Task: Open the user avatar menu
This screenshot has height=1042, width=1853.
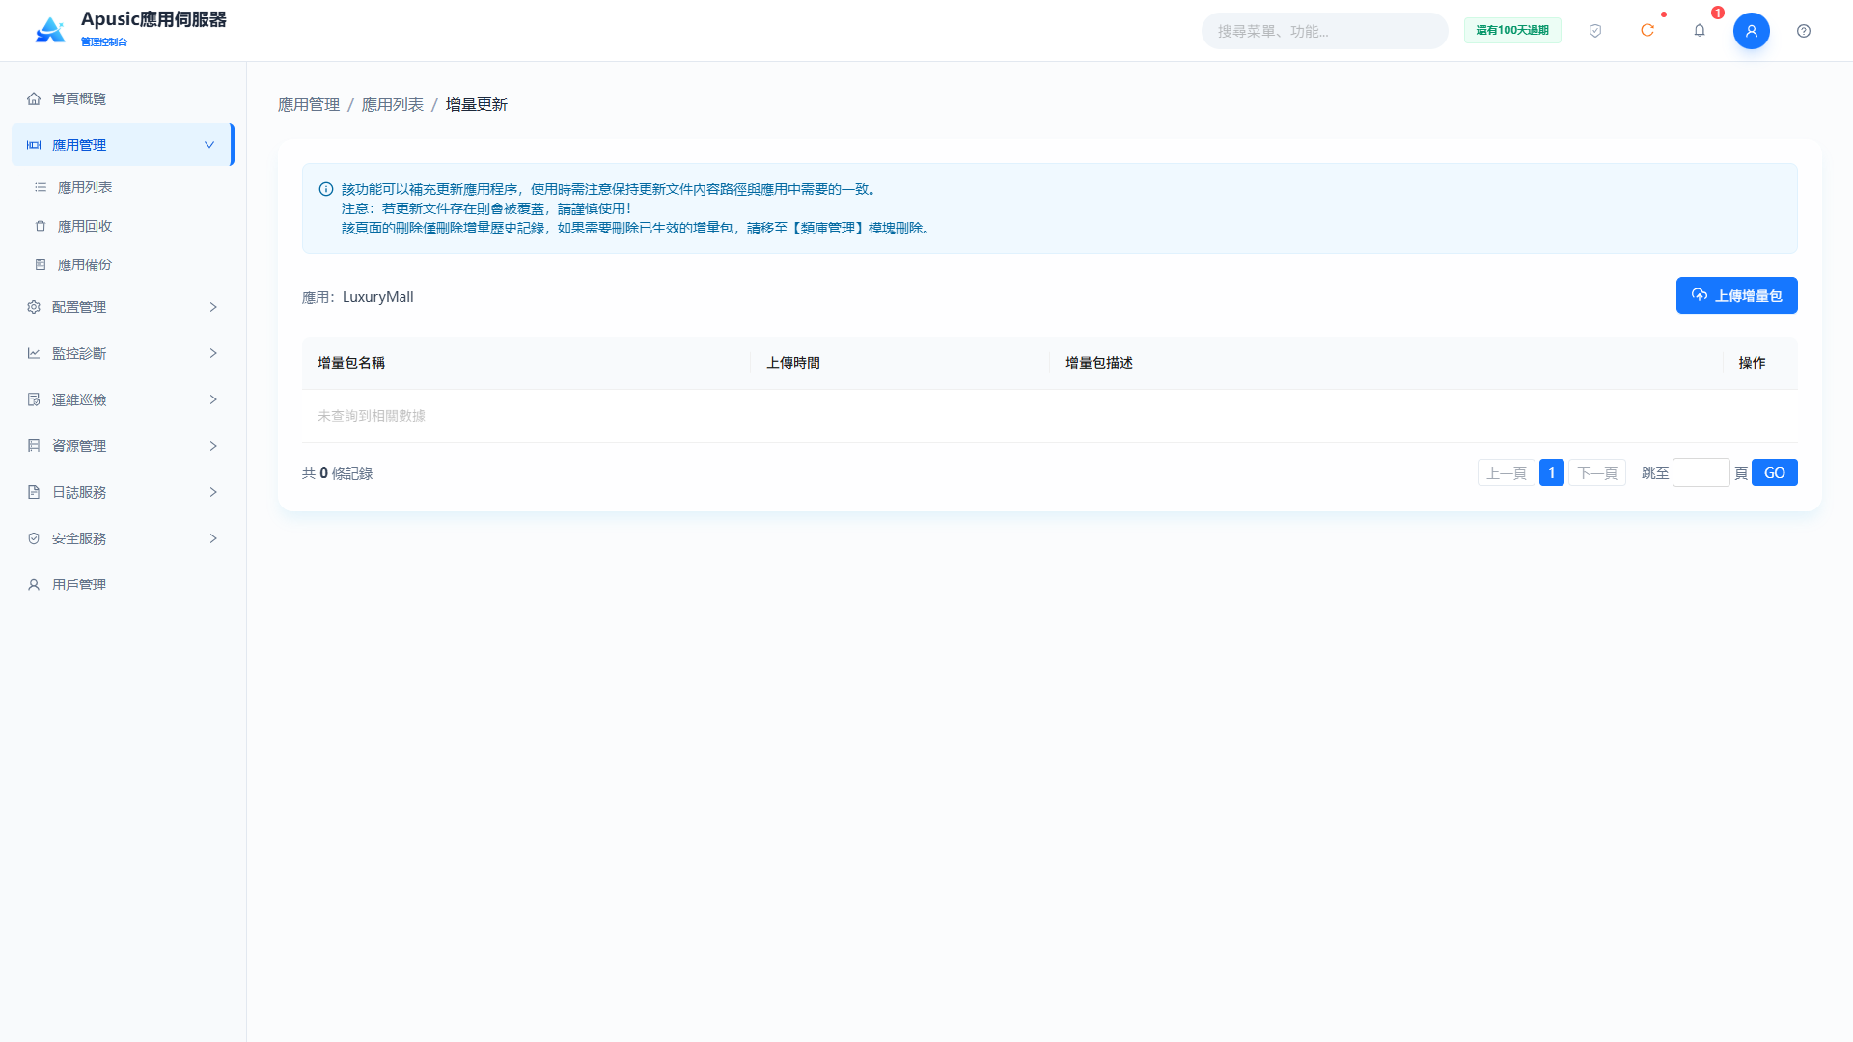Action: pos(1752,31)
